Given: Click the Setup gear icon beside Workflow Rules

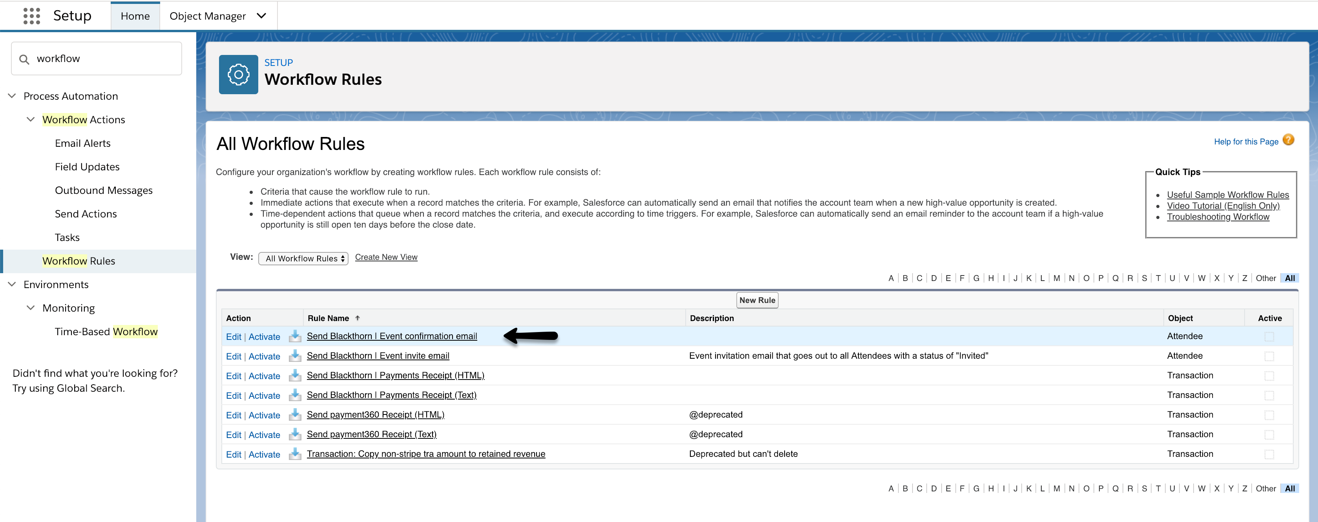Looking at the screenshot, I should pyautogui.click(x=238, y=75).
